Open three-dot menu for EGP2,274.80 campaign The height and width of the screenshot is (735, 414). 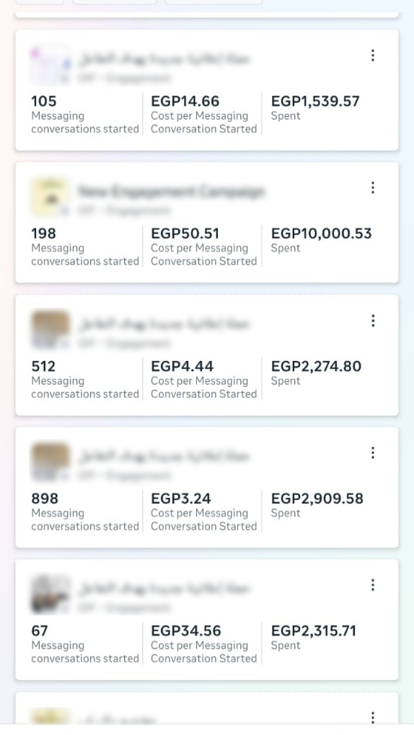(373, 321)
